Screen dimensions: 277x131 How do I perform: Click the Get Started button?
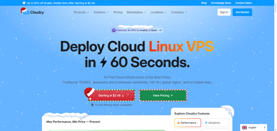(x=242, y=12)
